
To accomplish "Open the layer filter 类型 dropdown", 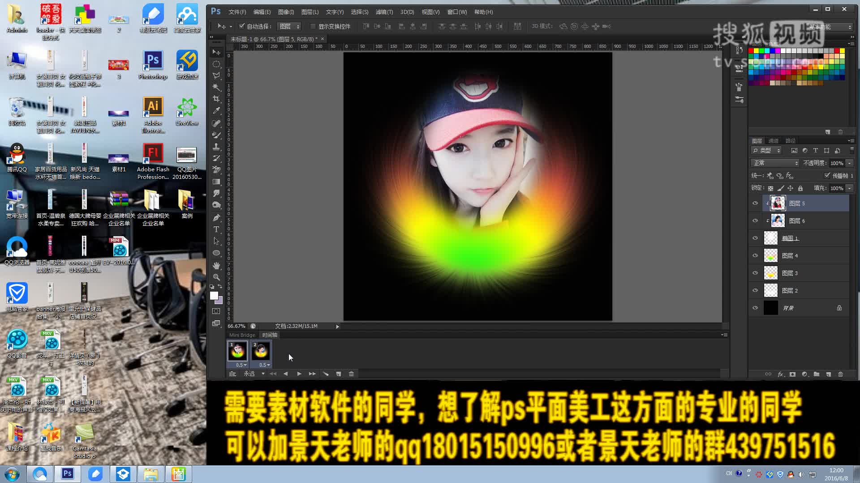I will [x=766, y=151].
